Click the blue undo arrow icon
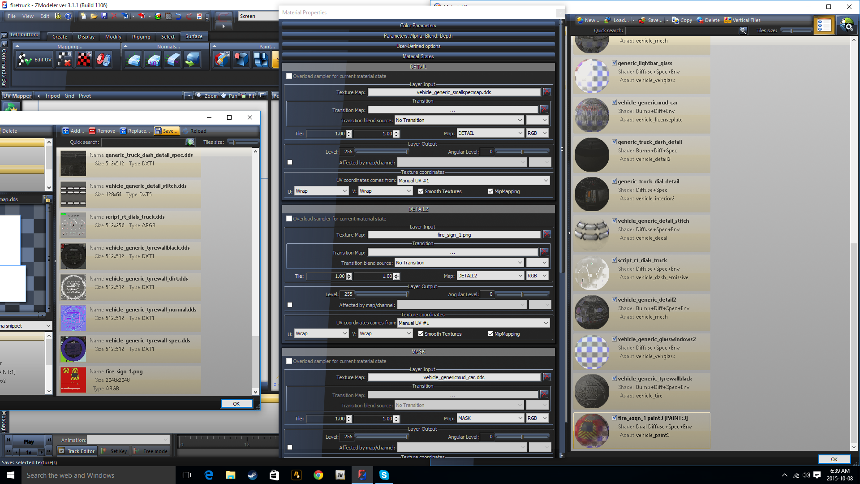Viewport: 860px width, 484px height. point(178,16)
